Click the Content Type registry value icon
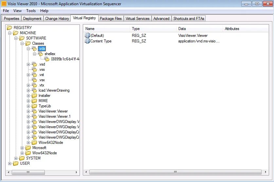The height and width of the screenshot is (182, 274). point(87,41)
